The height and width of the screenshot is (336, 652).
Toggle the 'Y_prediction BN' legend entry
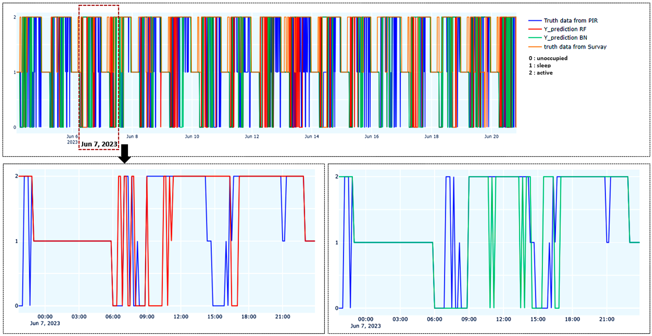tap(558, 38)
